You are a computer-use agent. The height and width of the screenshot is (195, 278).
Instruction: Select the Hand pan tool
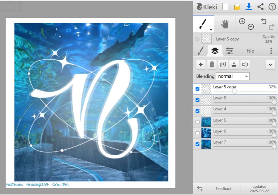225,24
